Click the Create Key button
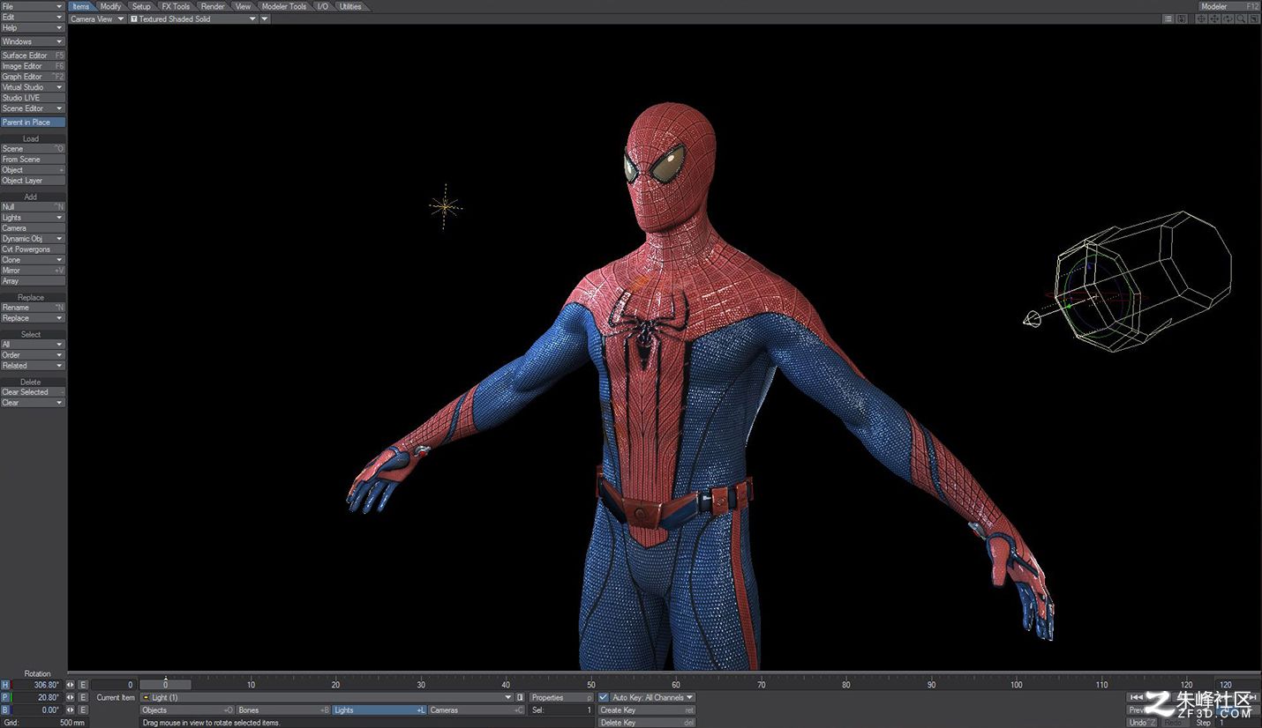 tap(647, 709)
